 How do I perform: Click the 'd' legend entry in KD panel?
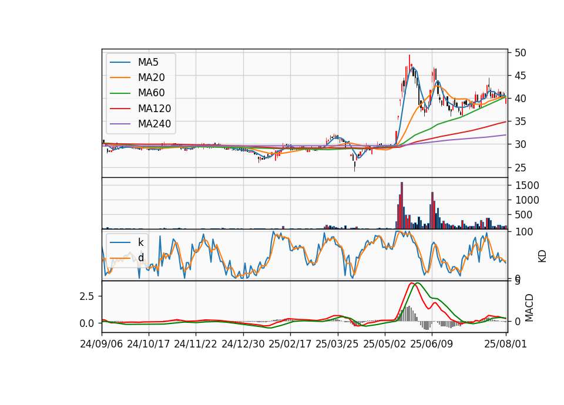[x=140, y=258]
